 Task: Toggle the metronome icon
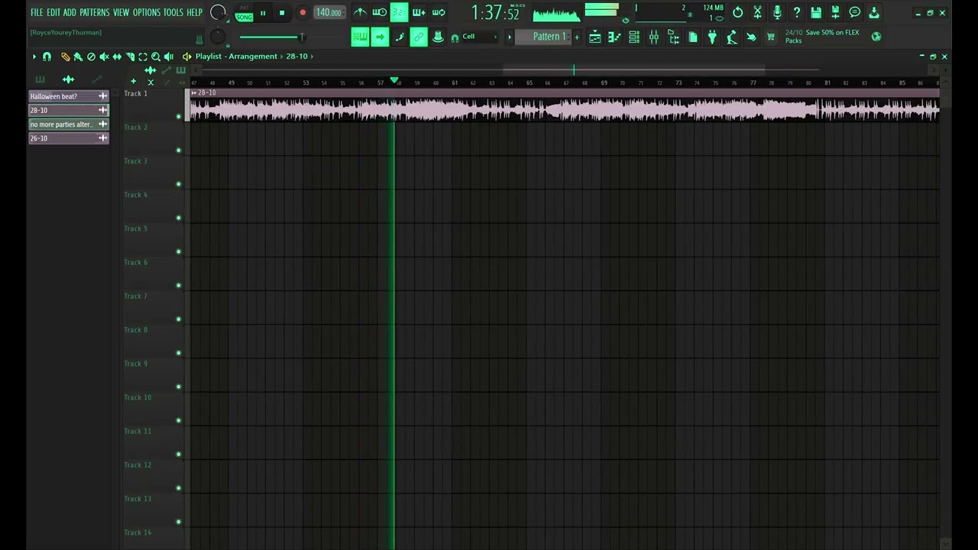point(360,12)
